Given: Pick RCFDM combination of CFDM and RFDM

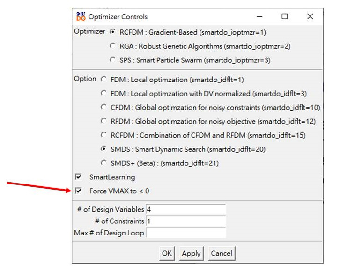Looking at the screenshot, I should tap(103, 135).
